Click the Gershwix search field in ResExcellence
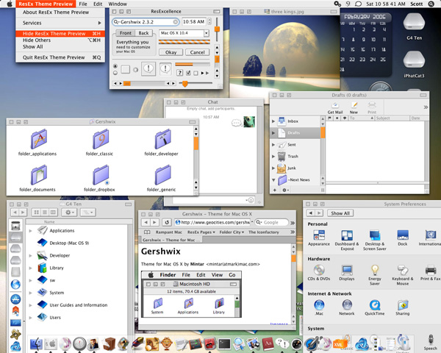This screenshot has height=353, width=441. click(x=146, y=22)
